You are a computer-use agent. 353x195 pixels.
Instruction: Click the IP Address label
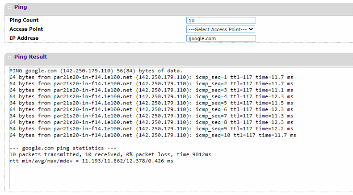[x=24, y=38]
